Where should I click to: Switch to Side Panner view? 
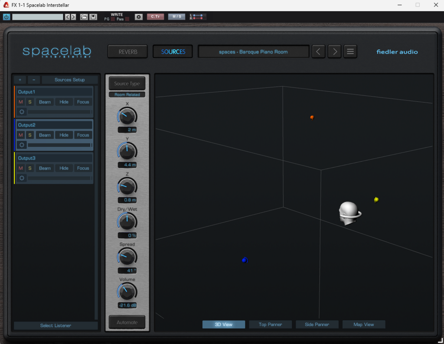click(x=317, y=325)
